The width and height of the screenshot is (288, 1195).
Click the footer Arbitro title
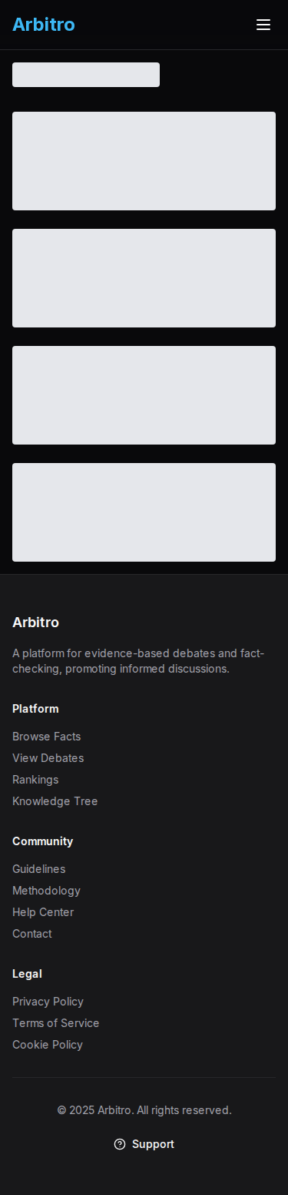(x=35, y=623)
